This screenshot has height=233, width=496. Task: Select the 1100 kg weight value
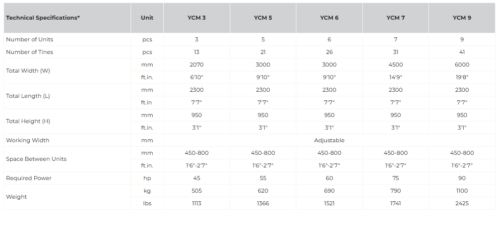pyautogui.click(x=462, y=191)
